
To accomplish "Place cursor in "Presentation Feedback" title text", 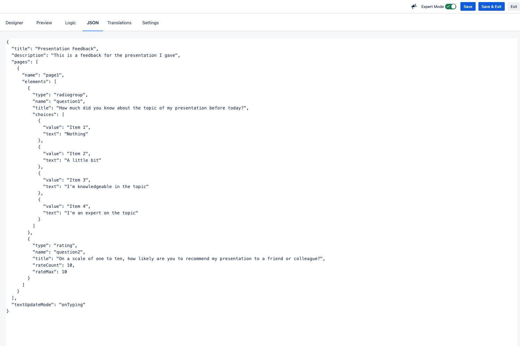I will click(x=66, y=49).
